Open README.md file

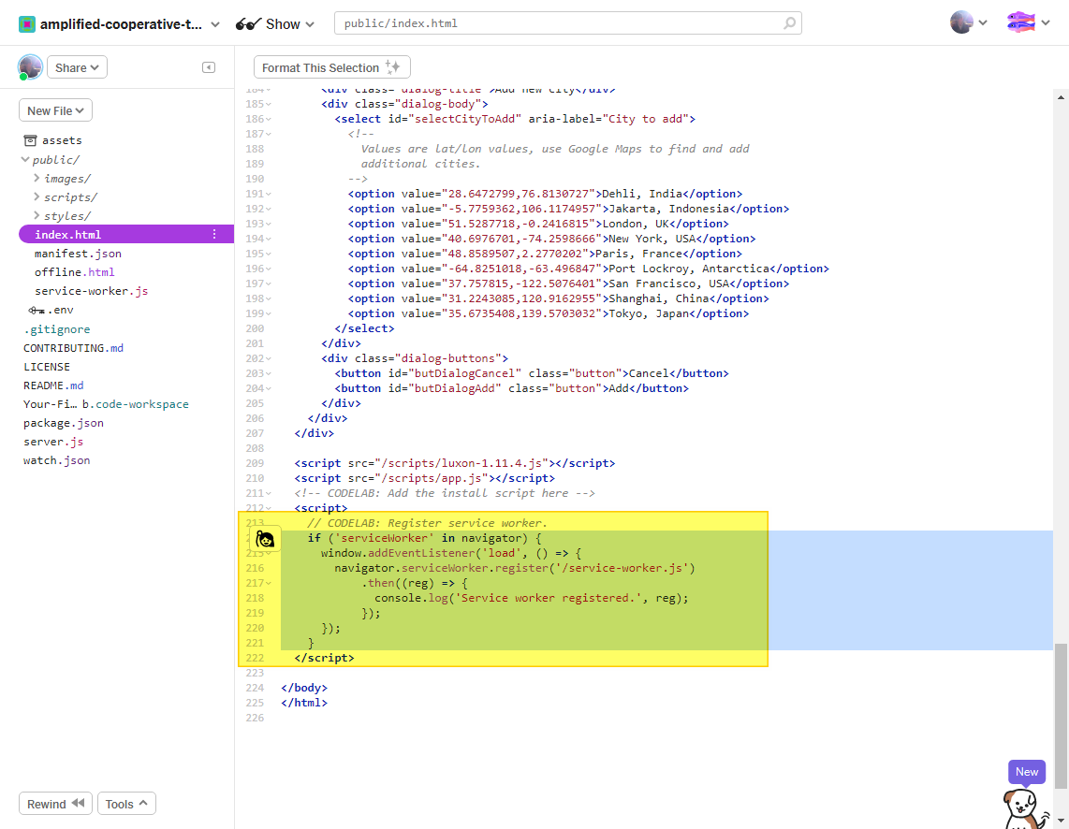(53, 385)
